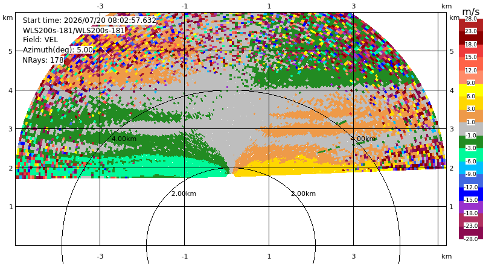The image size is (483, 264).
Task: Click the -28.0 tick label on the colorbar
Action: pyautogui.click(x=470, y=239)
